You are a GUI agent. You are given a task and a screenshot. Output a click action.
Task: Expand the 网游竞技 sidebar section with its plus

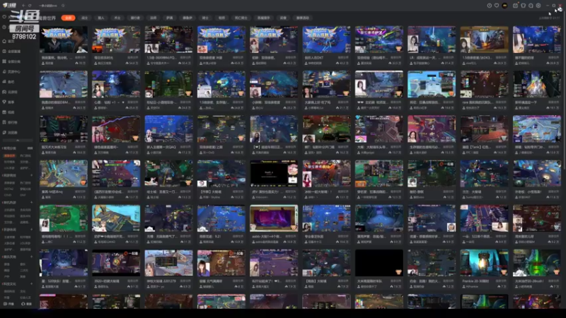pyautogui.click(x=31, y=175)
